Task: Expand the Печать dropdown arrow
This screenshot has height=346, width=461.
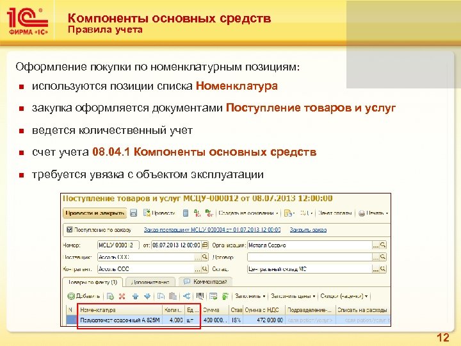Action: [387, 213]
